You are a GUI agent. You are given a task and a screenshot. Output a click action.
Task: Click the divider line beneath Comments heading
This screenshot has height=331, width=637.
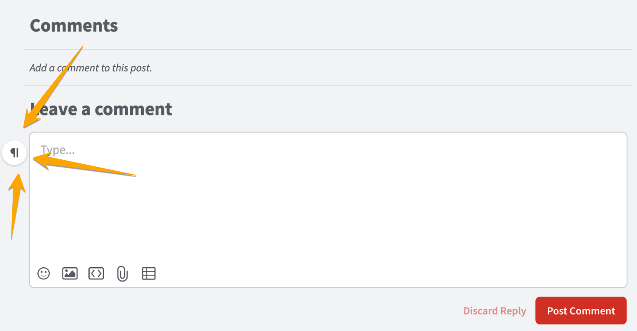[x=330, y=49]
